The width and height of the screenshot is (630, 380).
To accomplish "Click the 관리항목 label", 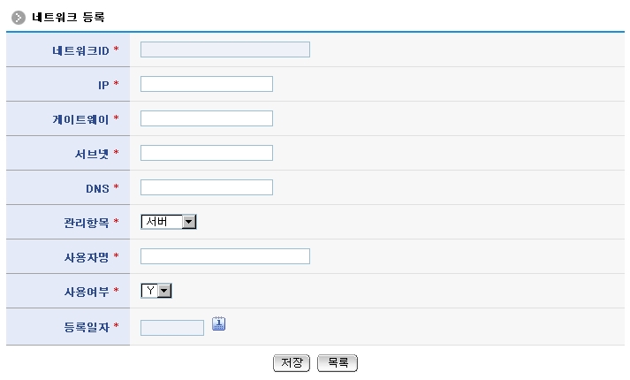I will (80, 223).
